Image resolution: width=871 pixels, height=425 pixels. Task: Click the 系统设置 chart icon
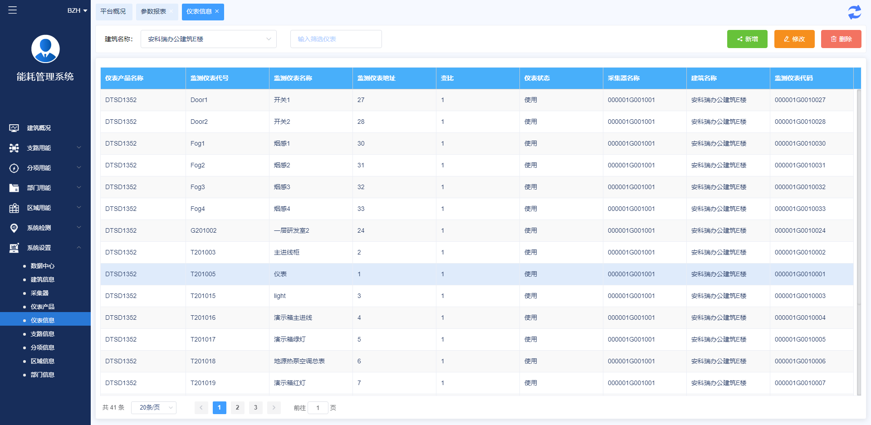(14, 248)
